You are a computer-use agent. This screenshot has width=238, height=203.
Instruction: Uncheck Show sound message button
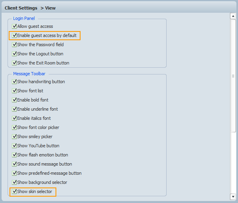pos(14,164)
